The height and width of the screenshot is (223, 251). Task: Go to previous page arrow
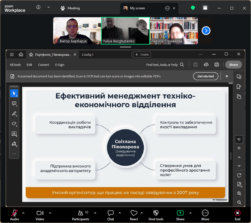239,158
